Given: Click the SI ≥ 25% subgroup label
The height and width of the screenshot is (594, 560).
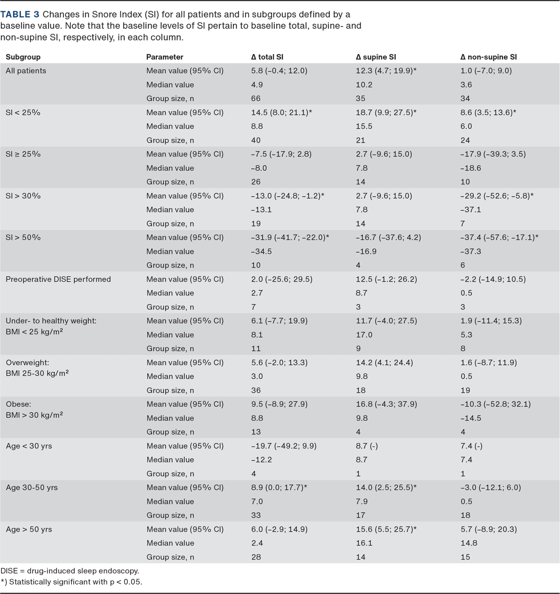Looking at the screenshot, I should [x=23, y=154].
